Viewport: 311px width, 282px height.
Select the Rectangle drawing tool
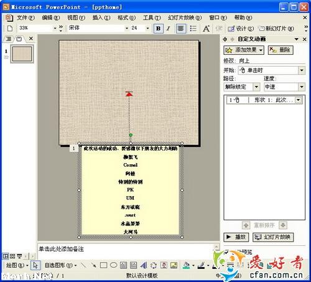coord(103,265)
